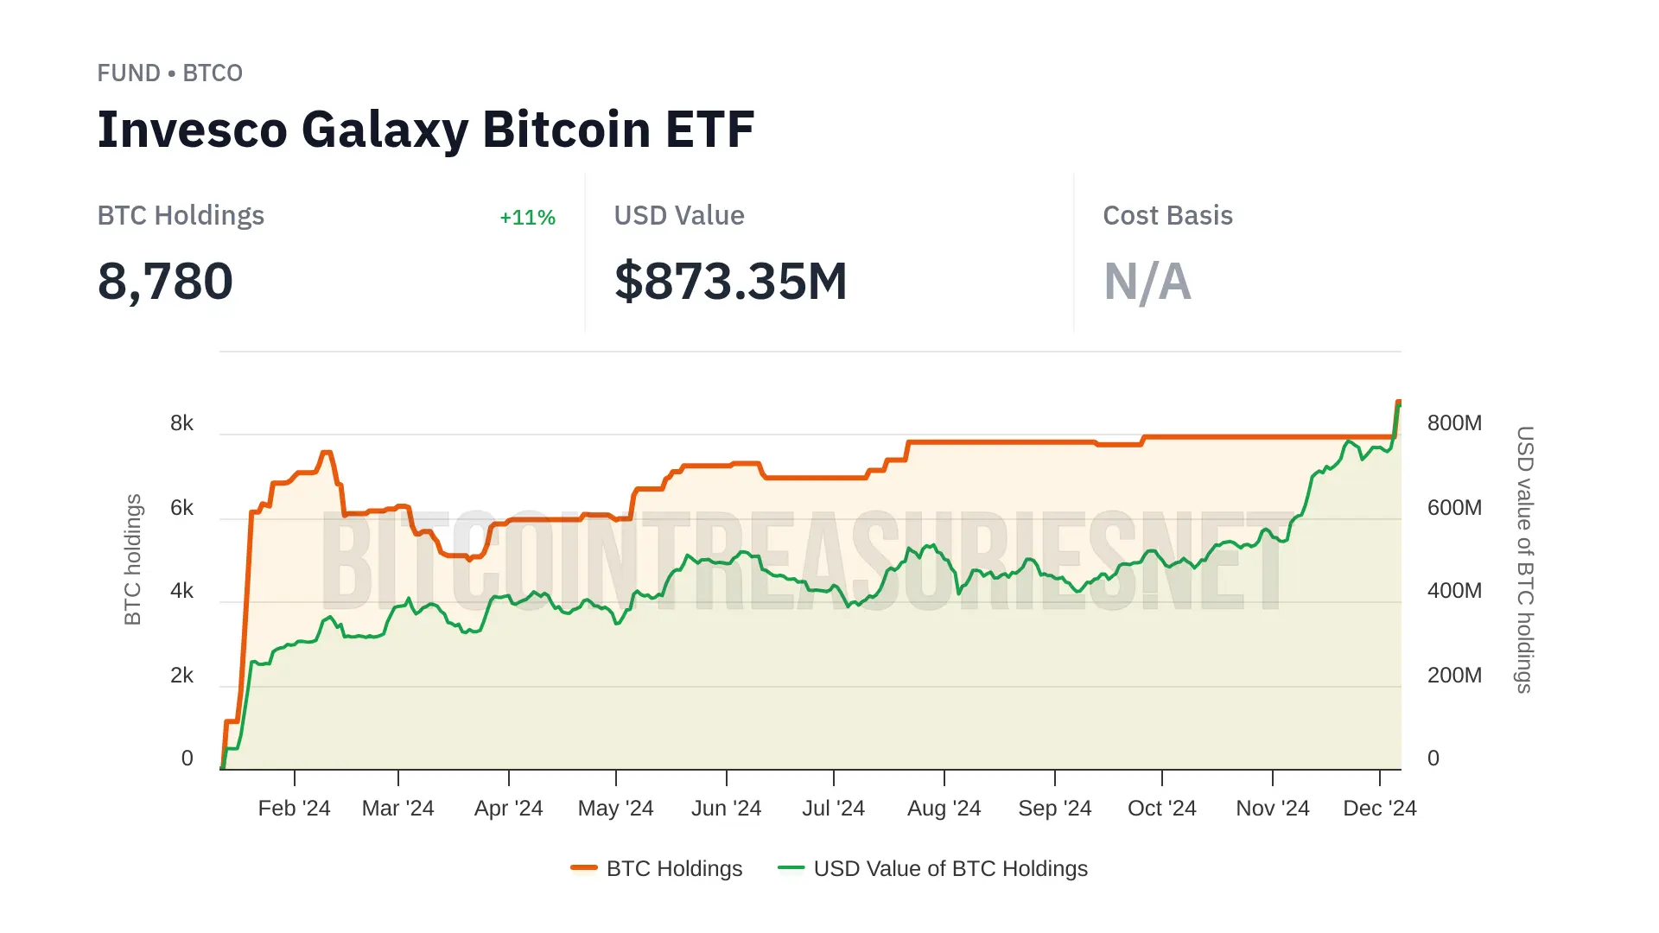Click the 8k label on left axis

(181, 423)
